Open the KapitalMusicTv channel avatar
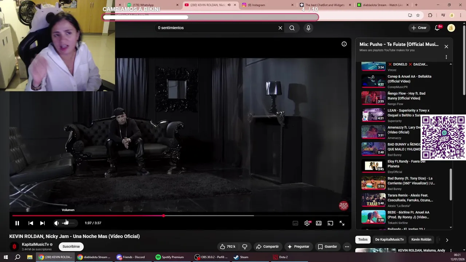This screenshot has width=466, height=262. [x=14, y=247]
